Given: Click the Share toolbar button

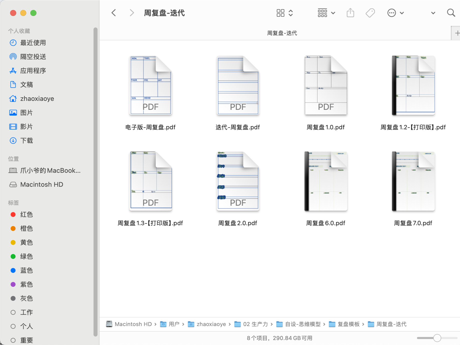Looking at the screenshot, I should click(x=350, y=13).
